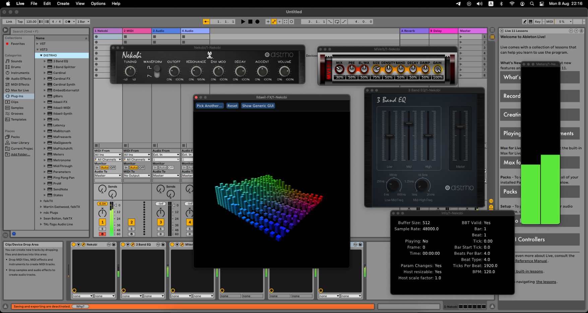Screen dimensions: 588x313
Task: Click Pick Another… in Ildaeil-FX window
Action: point(209,106)
